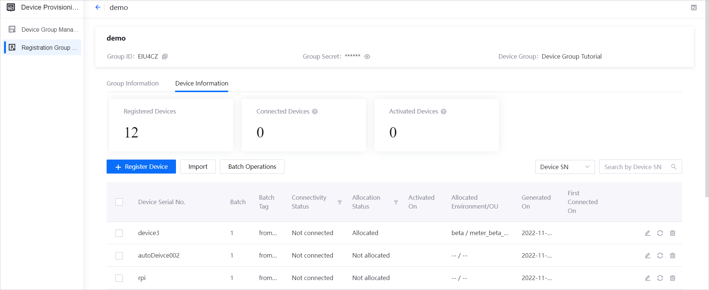Click the Device Provisioning header icon
This screenshot has height=290, width=709.
[x=11, y=7]
